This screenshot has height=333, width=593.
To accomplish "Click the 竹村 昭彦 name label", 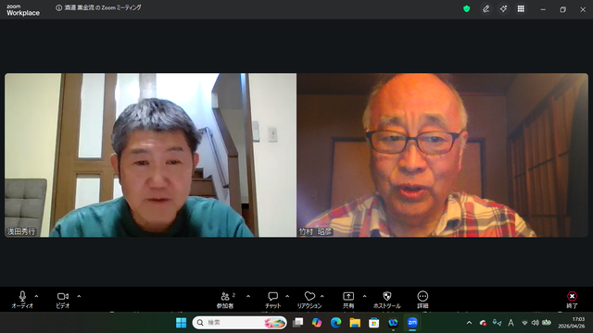I will [x=315, y=231].
